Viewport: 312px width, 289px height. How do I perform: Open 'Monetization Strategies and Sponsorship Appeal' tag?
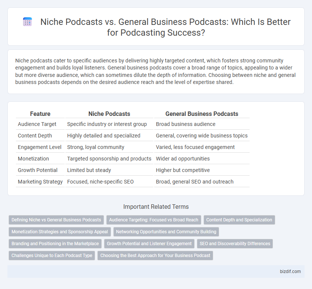coord(60,232)
